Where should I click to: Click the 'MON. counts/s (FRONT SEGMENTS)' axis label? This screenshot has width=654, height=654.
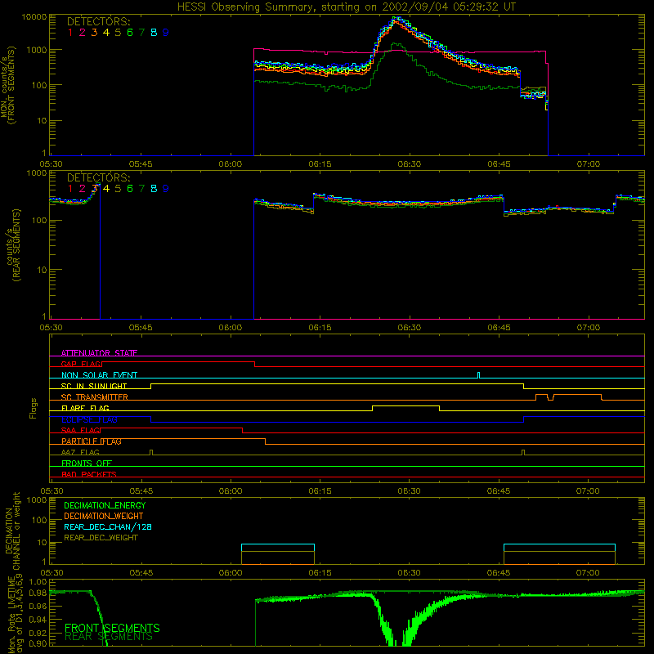click(x=8, y=85)
